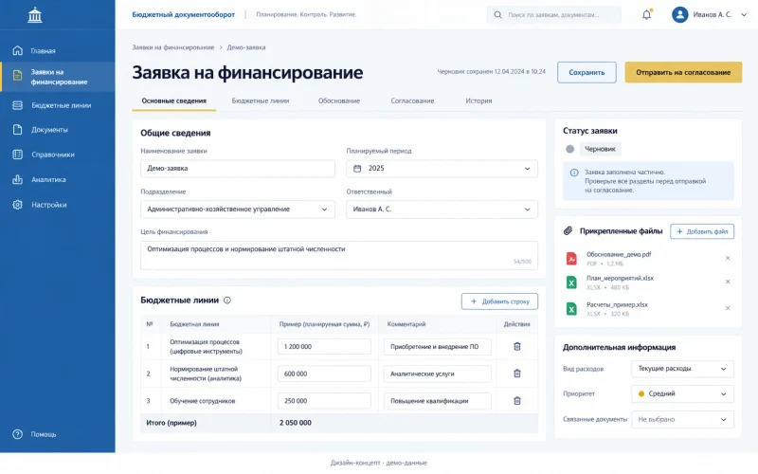Click the Сохранить button
The image size is (758, 474).
[587, 72]
